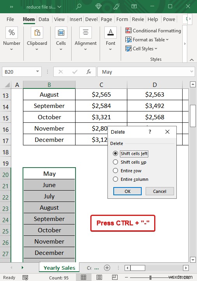Open the Cells group
The height and width of the screenshot is (281, 197).
(x=61, y=39)
